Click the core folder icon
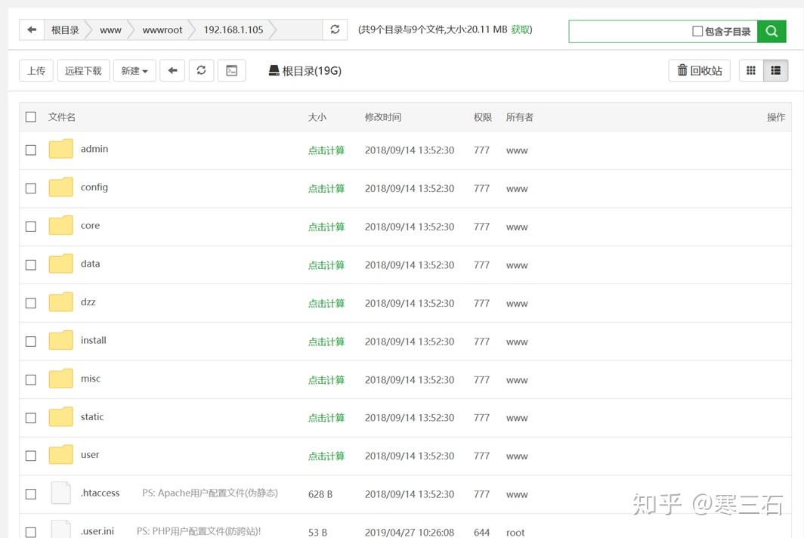The image size is (804, 538). pyautogui.click(x=61, y=226)
